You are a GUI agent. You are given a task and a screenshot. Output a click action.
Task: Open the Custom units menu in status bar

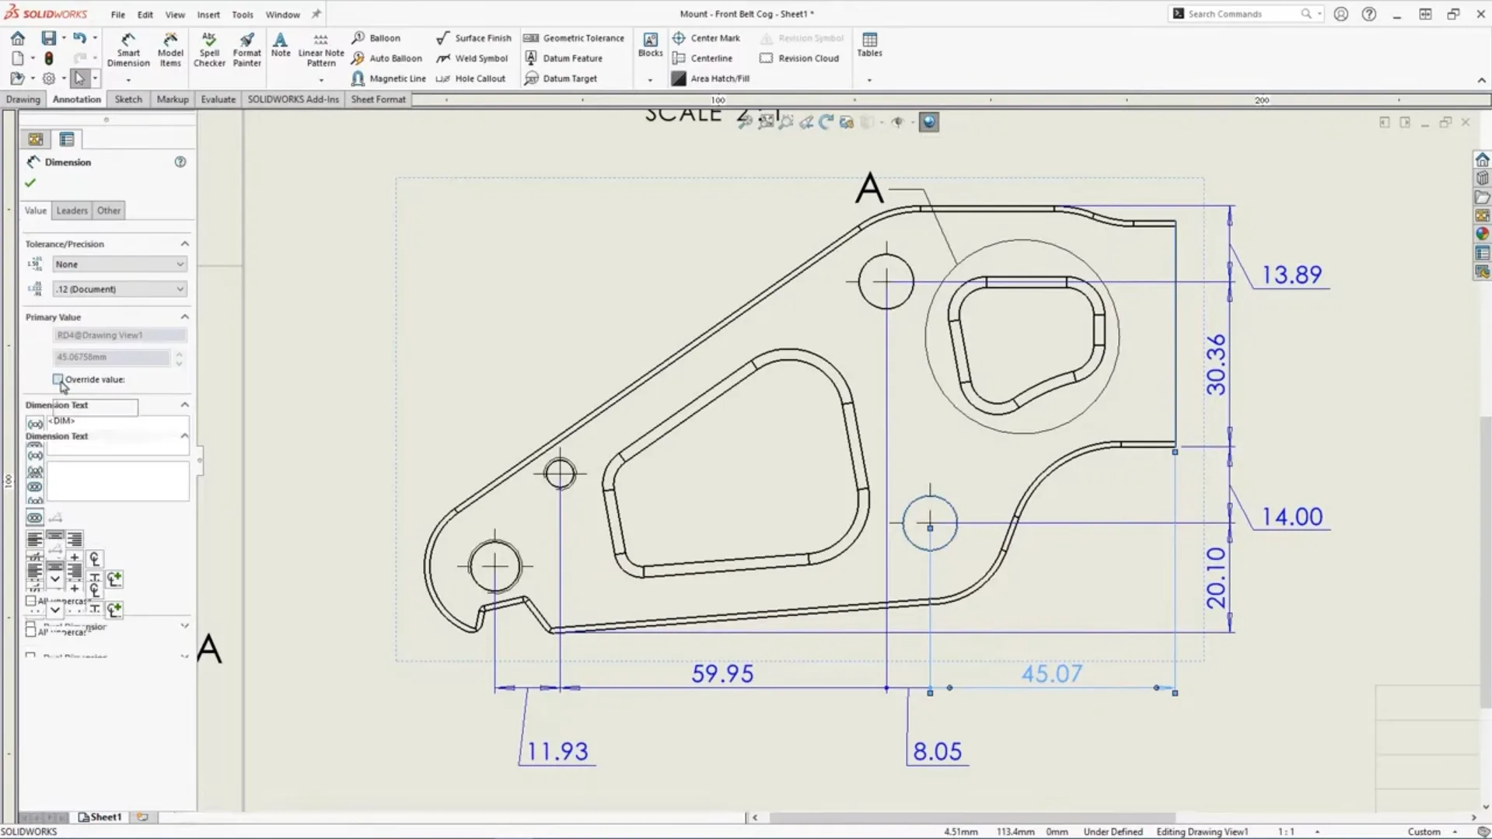point(1432,832)
